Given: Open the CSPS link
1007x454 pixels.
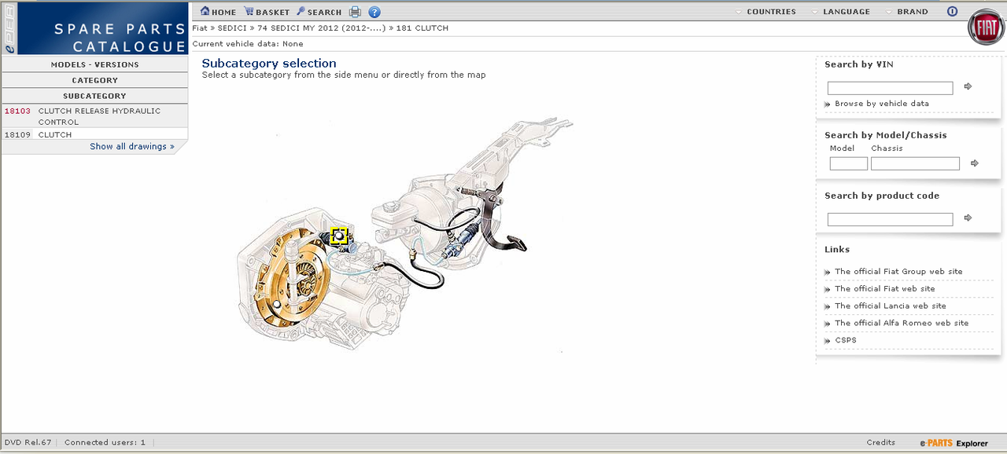Looking at the screenshot, I should (846, 341).
